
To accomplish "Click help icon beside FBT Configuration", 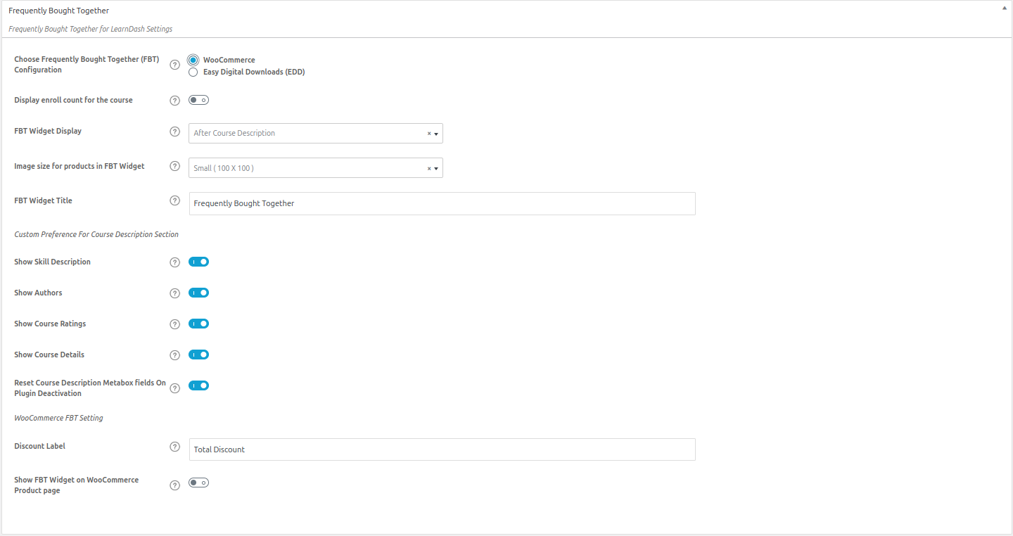I will [175, 65].
